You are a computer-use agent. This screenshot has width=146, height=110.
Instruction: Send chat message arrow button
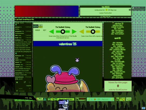(x=30, y=91)
